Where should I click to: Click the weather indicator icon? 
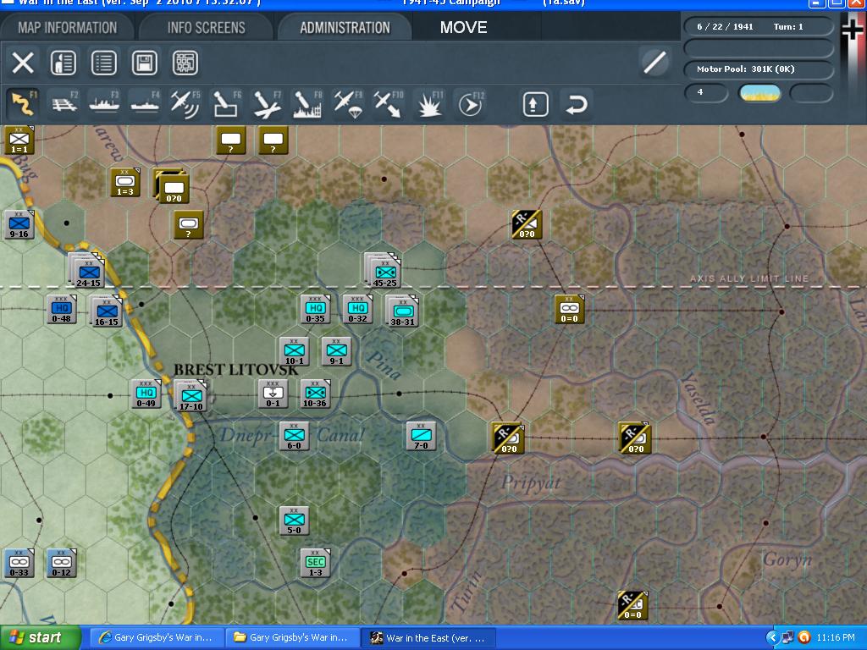point(760,93)
